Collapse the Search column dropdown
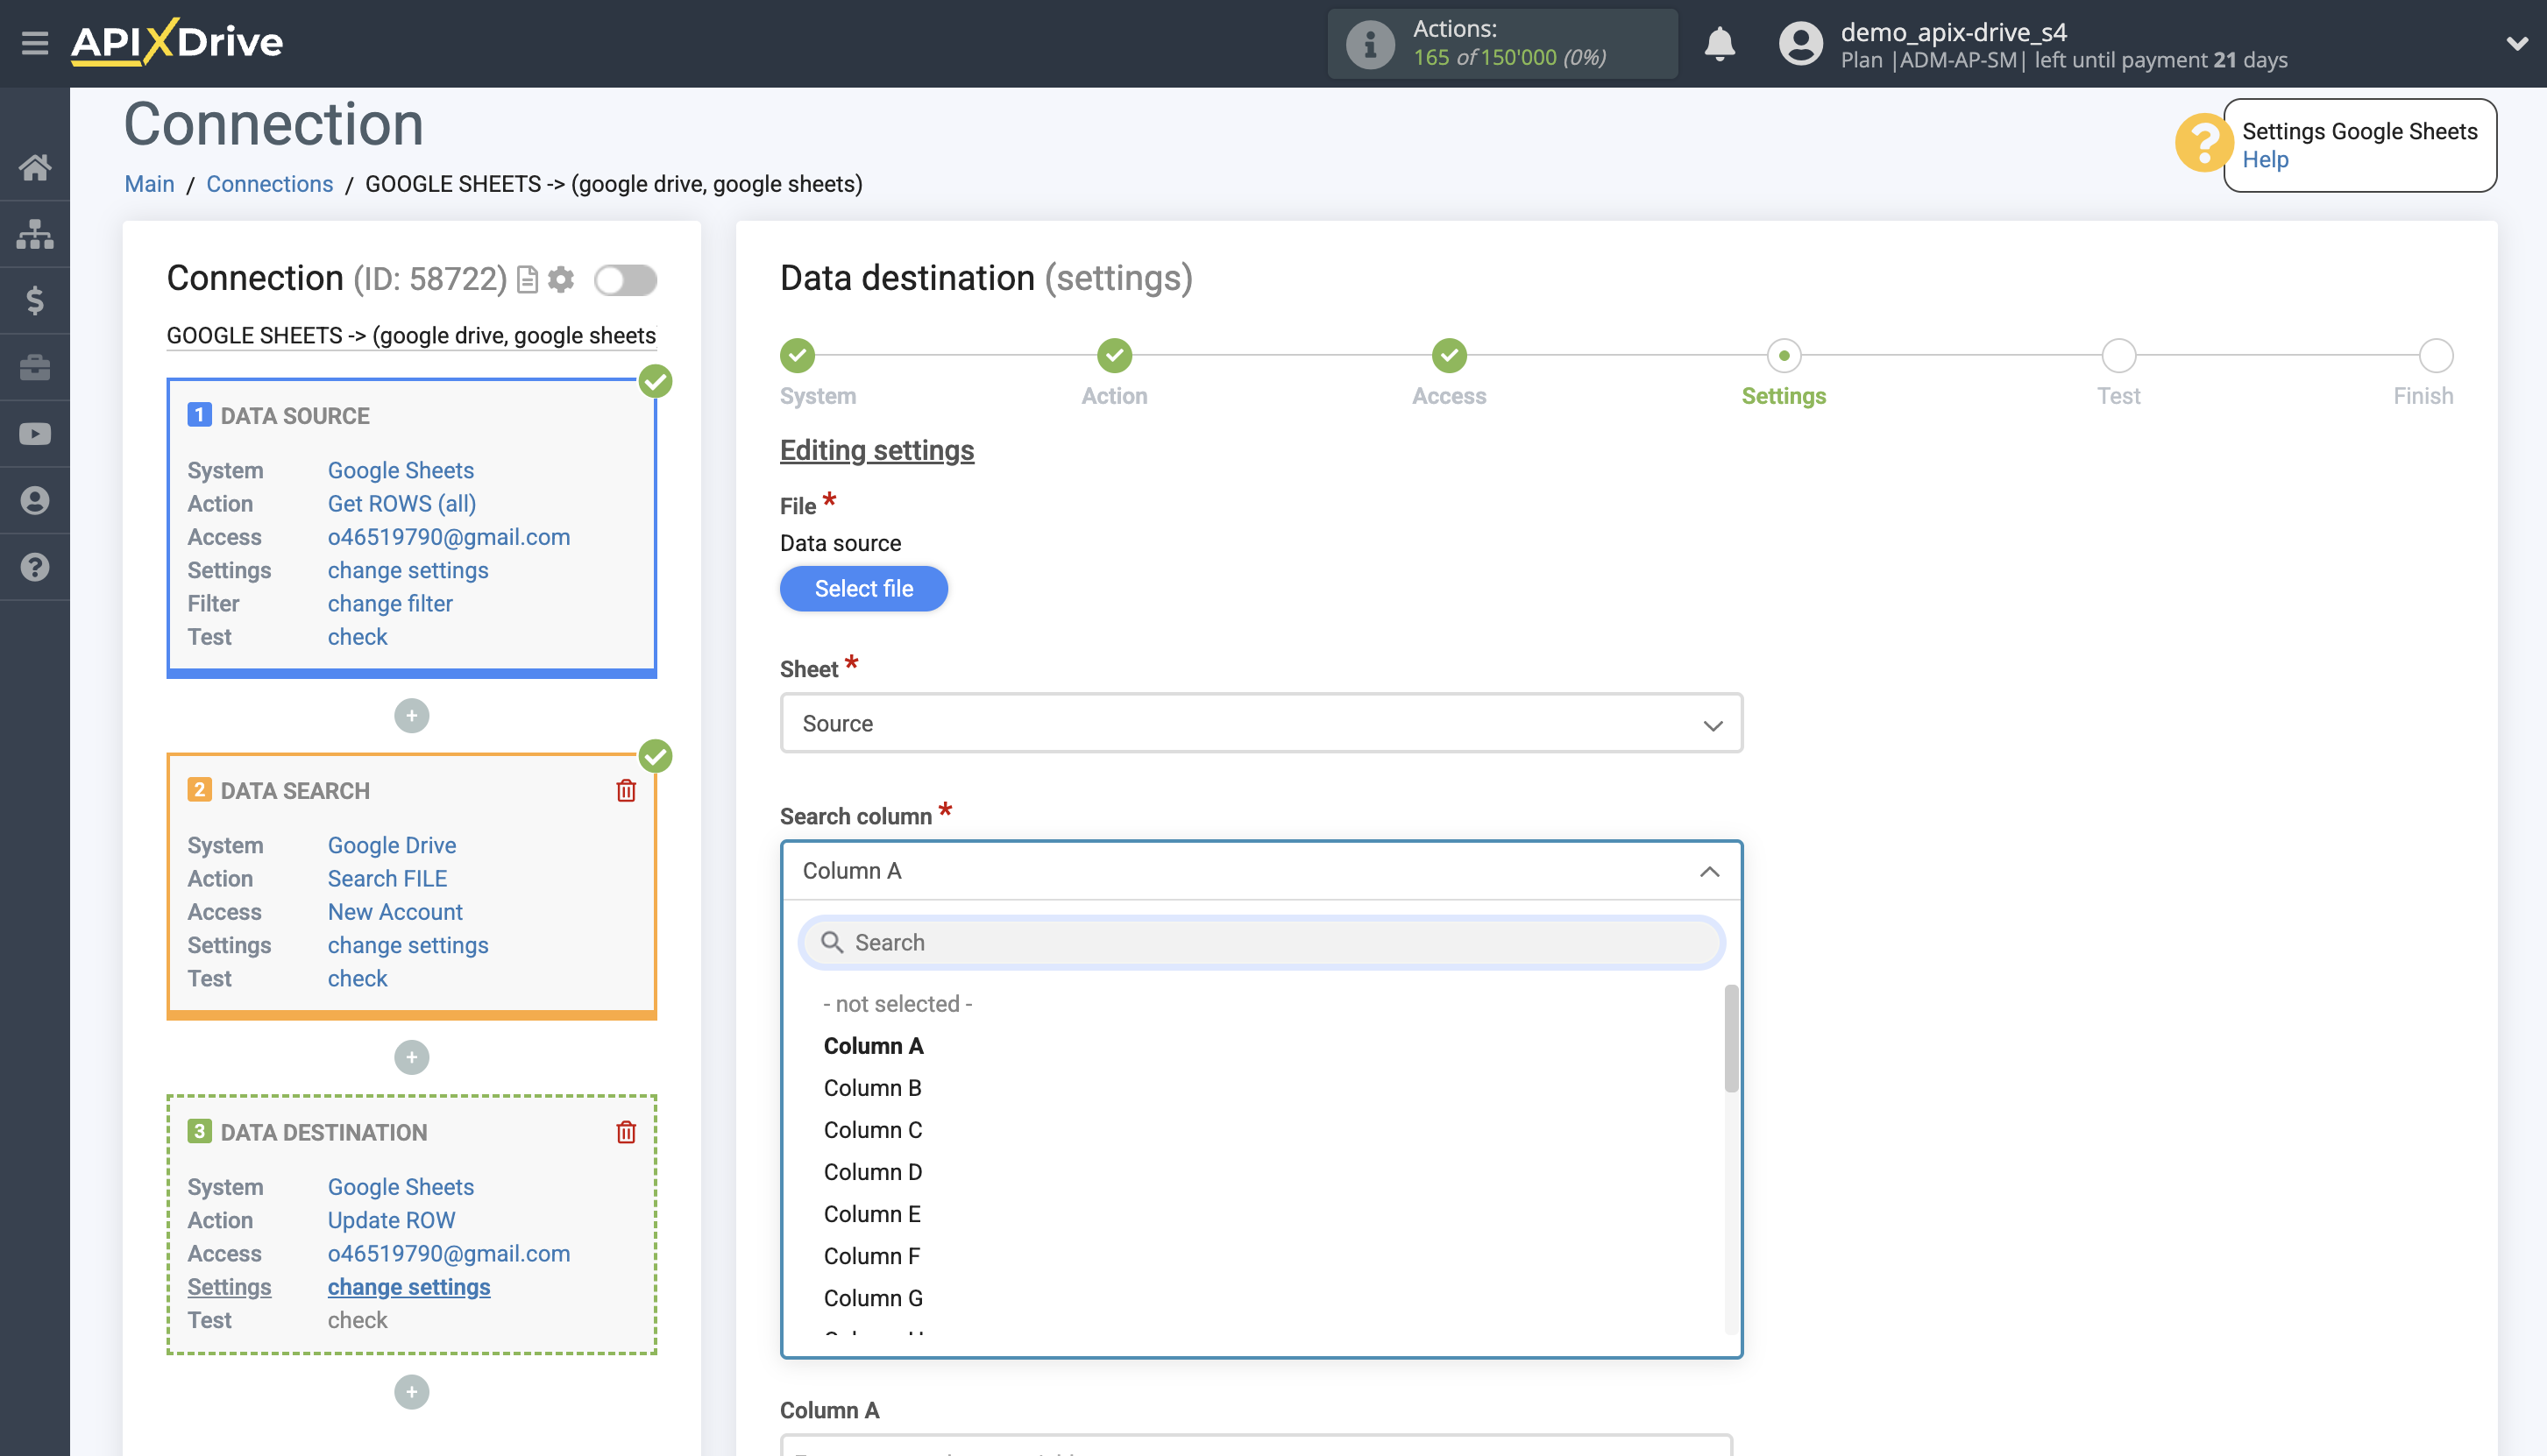 [x=1260, y=871]
